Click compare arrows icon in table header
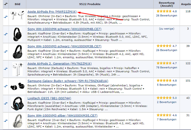 (6, 4)
